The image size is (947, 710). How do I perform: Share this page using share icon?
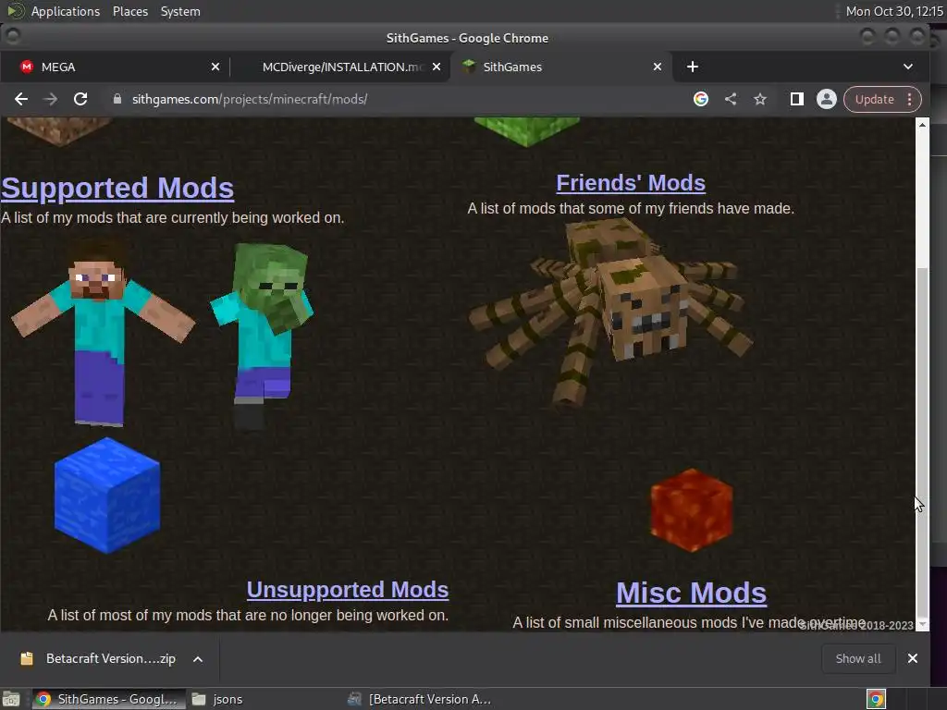tap(731, 99)
